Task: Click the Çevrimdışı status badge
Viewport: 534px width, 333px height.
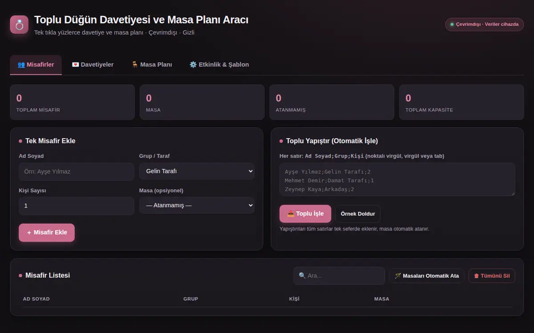Action: click(x=484, y=24)
